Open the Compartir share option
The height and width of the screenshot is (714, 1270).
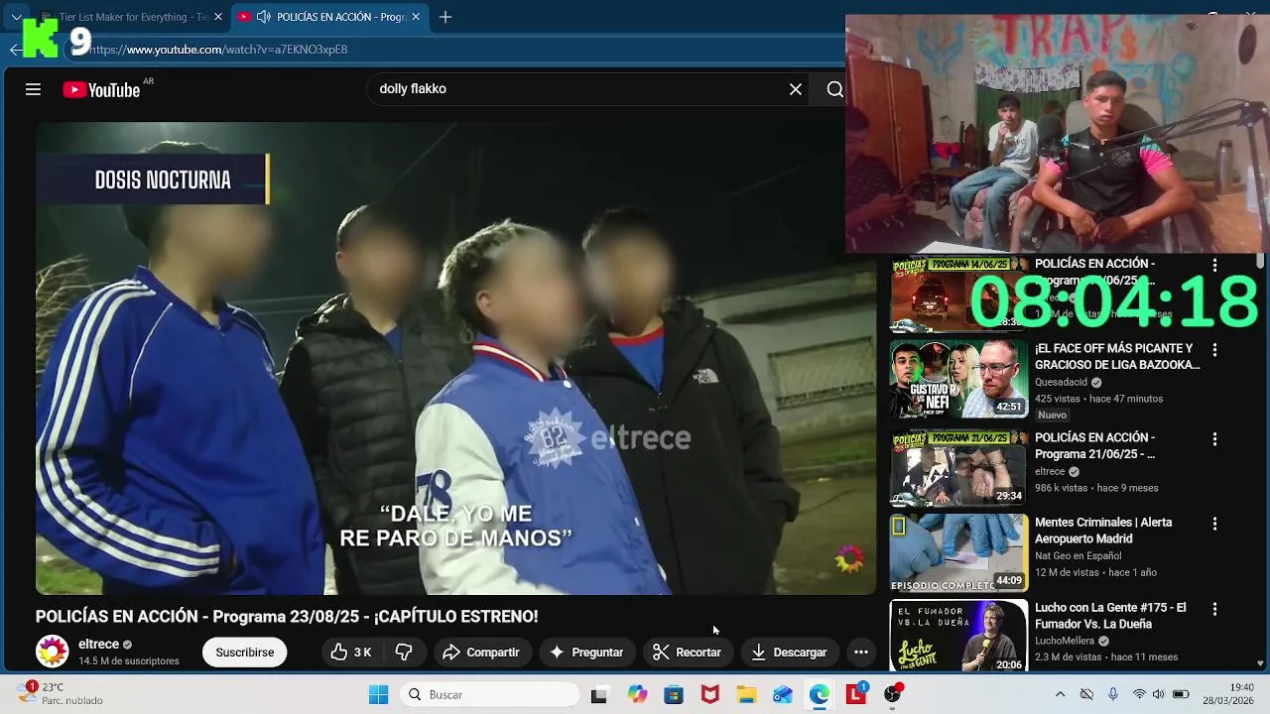(481, 652)
